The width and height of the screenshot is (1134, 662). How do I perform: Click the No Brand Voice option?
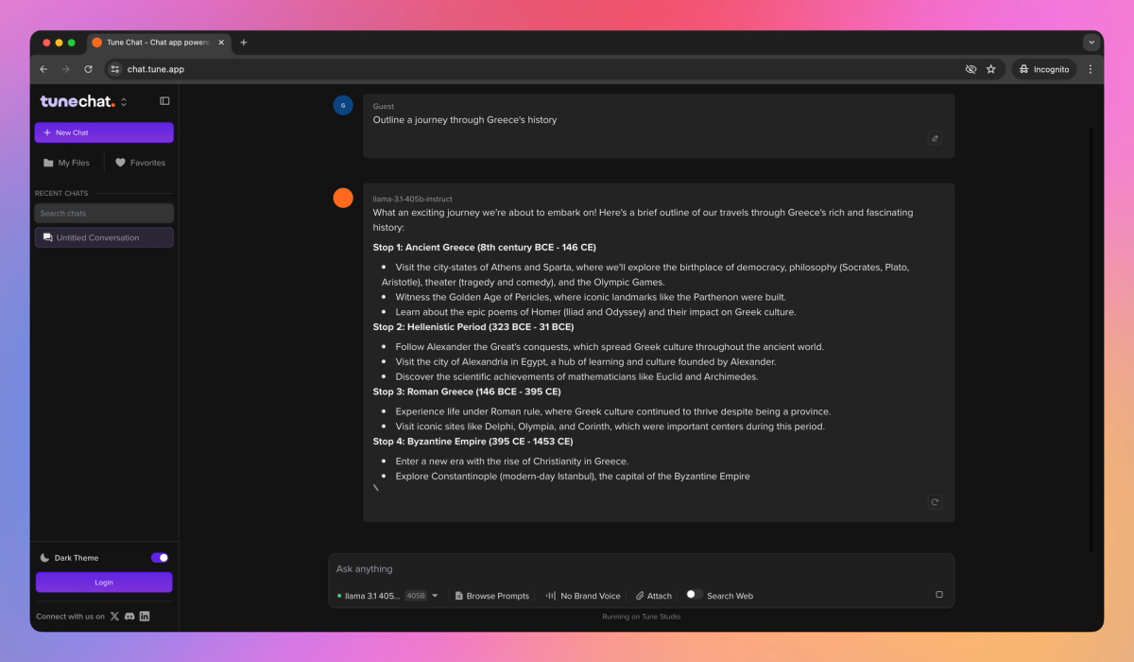click(583, 596)
